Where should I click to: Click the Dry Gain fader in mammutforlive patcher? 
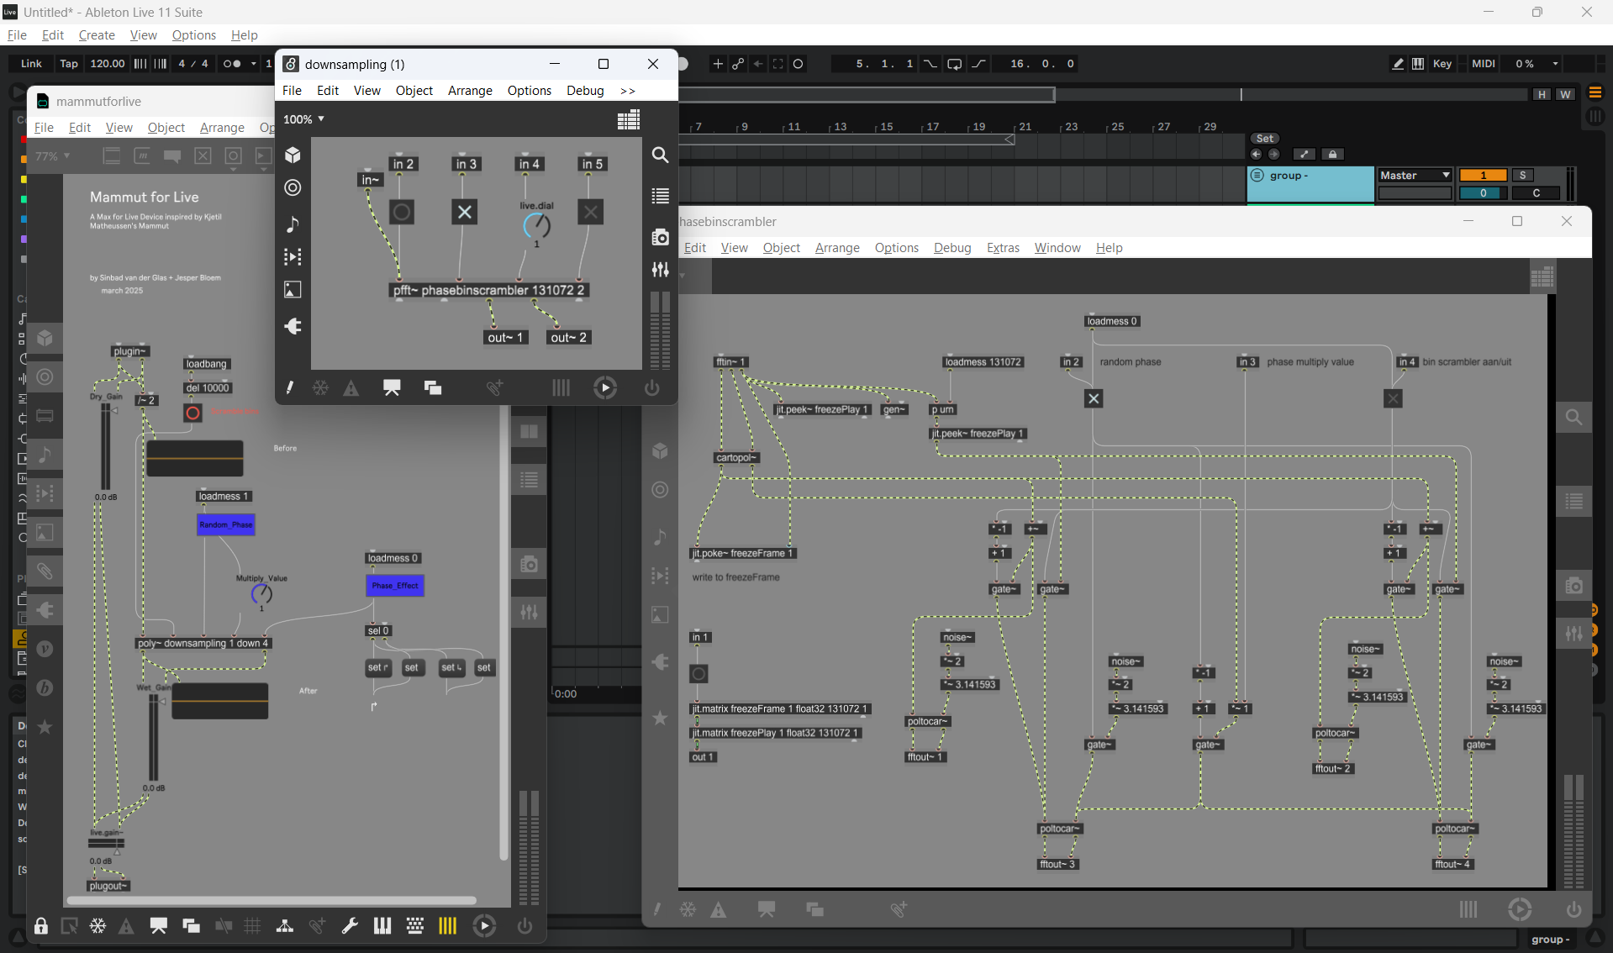tap(106, 446)
